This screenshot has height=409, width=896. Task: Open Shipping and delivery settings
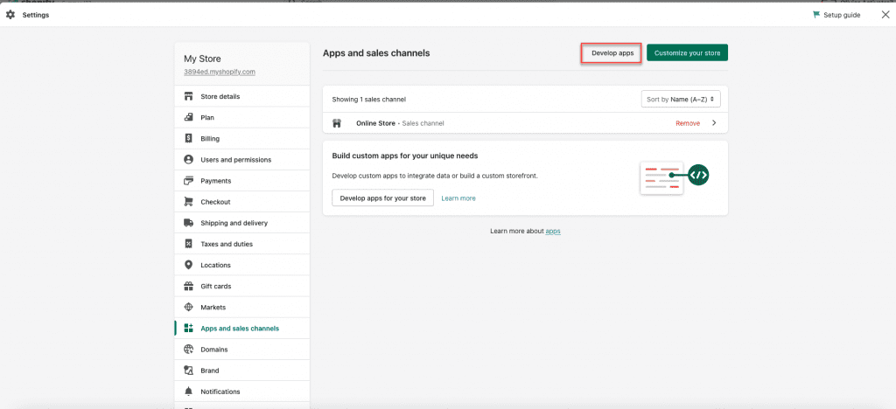[242, 223]
